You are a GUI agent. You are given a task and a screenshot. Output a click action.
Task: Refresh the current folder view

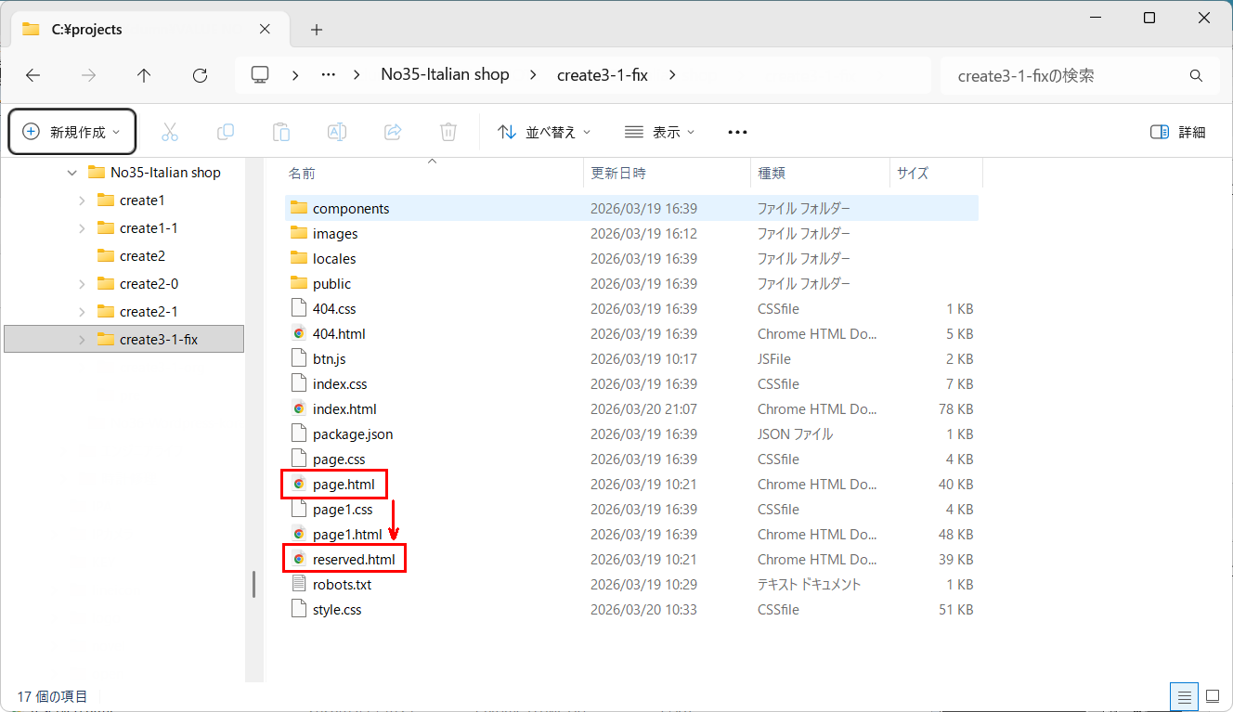click(x=200, y=75)
